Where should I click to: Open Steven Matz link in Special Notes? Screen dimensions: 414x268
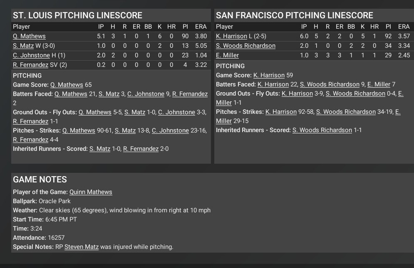point(82,247)
